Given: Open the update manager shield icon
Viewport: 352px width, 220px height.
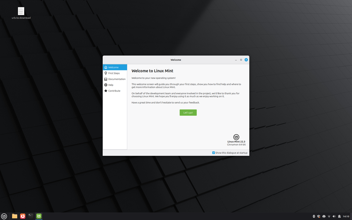Looking at the screenshot, I should (x=319, y=216).
